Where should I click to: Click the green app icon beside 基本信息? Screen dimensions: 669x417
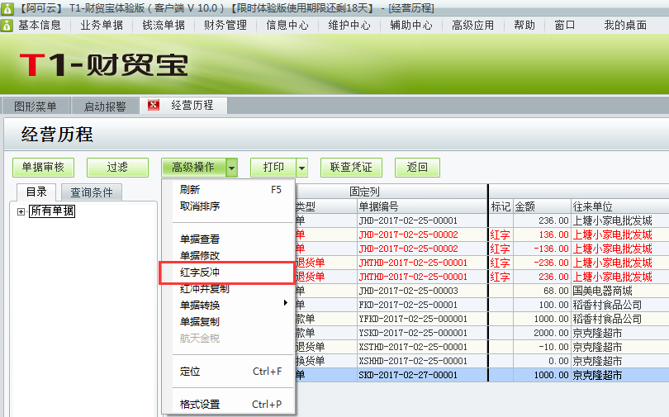click(x=7, y=25)
